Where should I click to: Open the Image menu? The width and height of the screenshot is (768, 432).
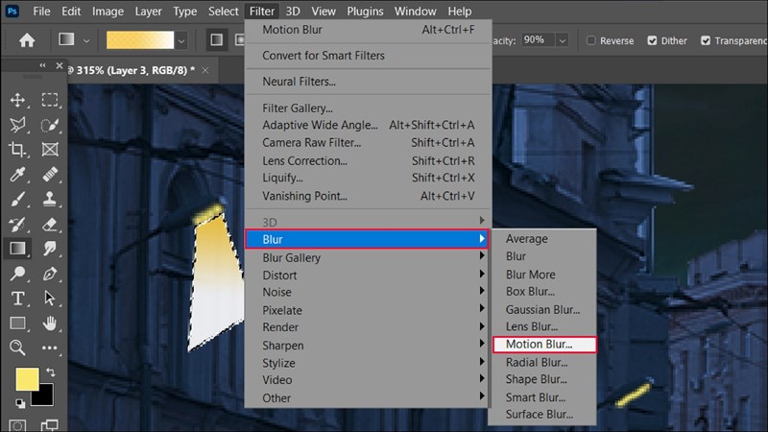coord(108,11)
